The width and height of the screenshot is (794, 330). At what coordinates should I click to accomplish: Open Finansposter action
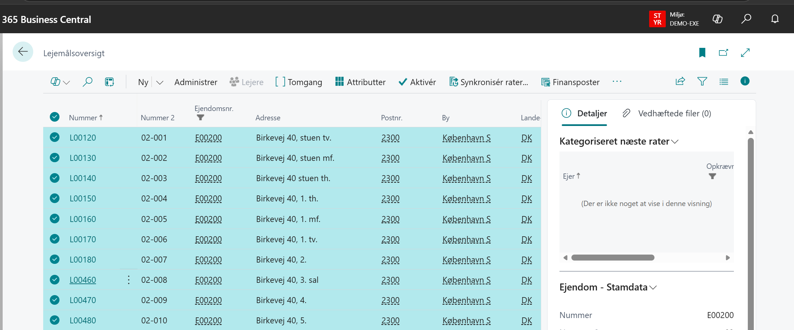point(570,82)
